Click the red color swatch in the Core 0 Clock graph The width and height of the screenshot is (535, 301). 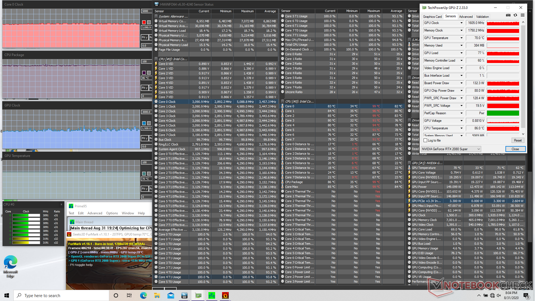(x=144, y=22)
